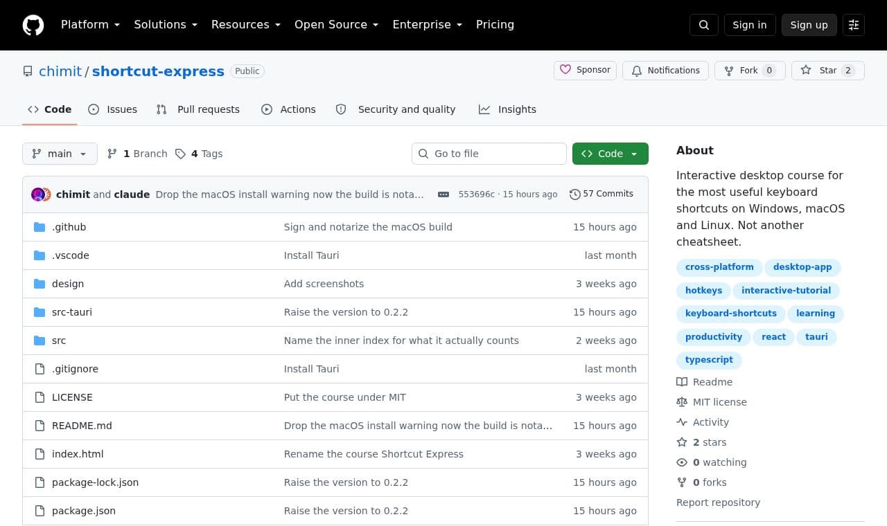
Task: Click the .gitignore file icon
Action: click(39, 369)
